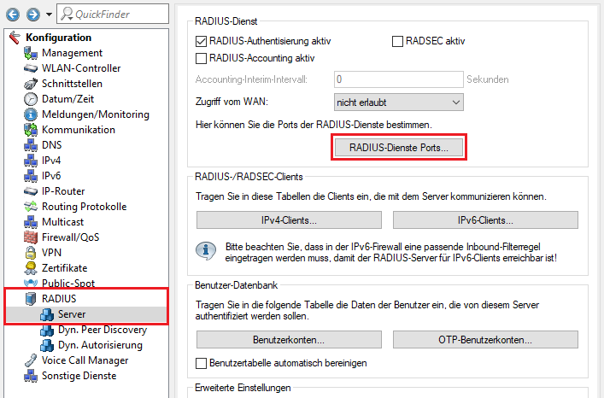Click the forward navigation arrow icon

tap(33, 15)
